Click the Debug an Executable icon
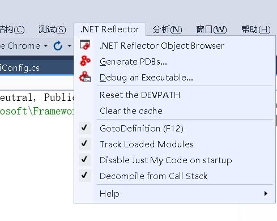Screen dimensions: 277x221 (x=85, y=77)
